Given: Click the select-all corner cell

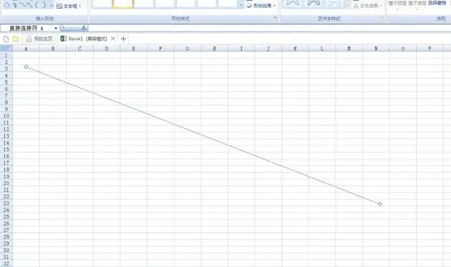Looking at the screenshot, I should click(x=6, y=49).
